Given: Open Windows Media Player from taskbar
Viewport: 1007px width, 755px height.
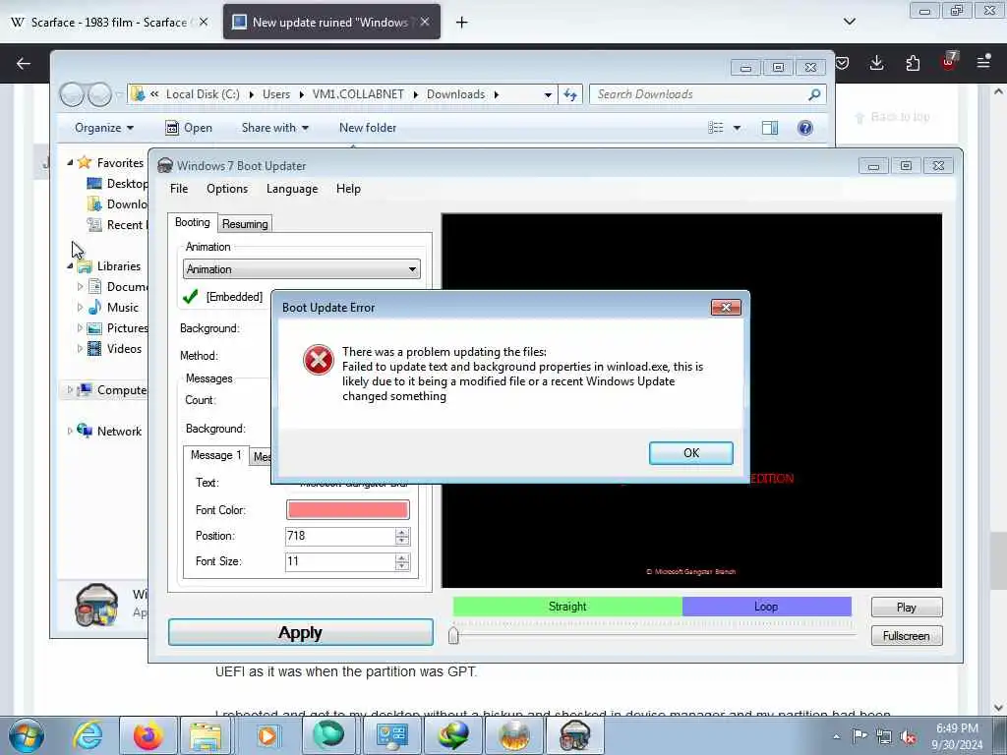Looking at the screenshot, I should point(267,735).
